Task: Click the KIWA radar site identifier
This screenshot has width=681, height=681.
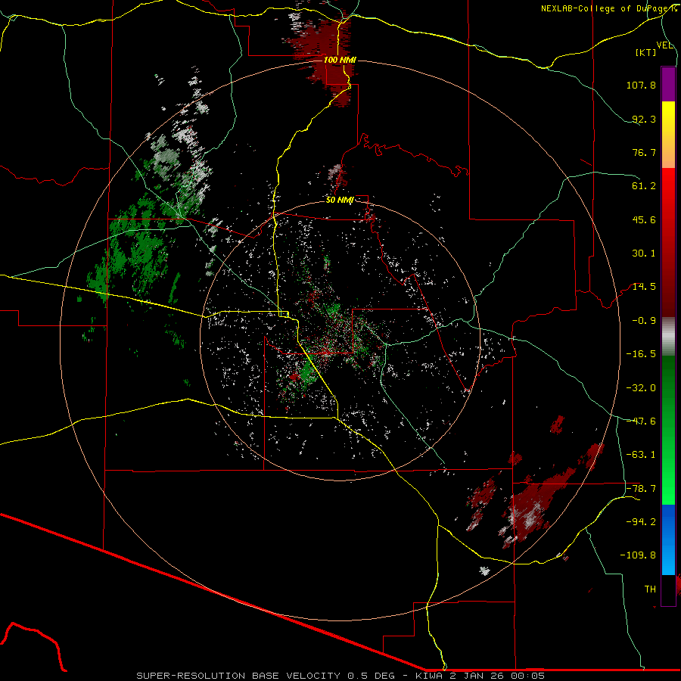Action: click(x=431, y=676)
